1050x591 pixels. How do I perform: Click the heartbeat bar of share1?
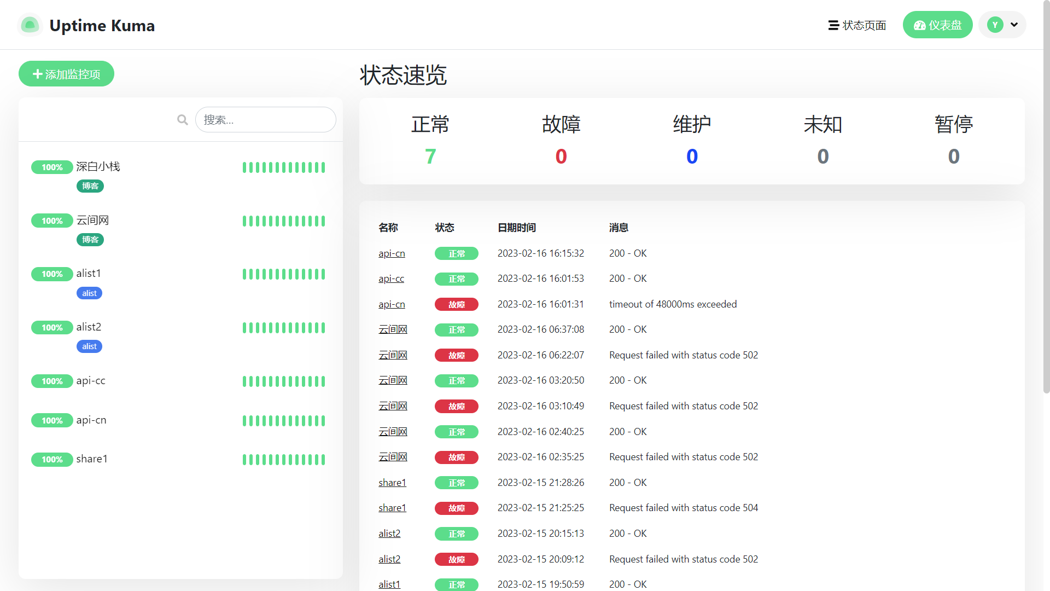pyautogui.click(x=283, y=459)
